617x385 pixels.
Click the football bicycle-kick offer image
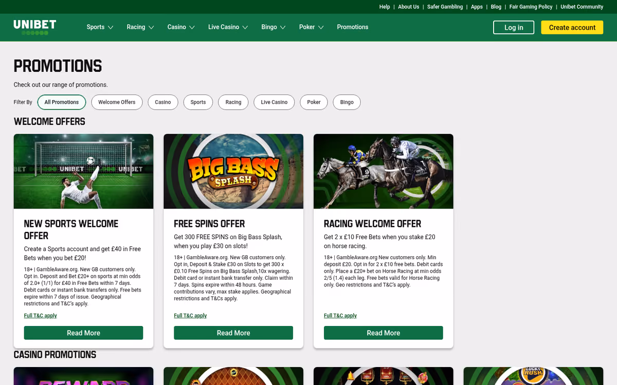tap(83, 171)
